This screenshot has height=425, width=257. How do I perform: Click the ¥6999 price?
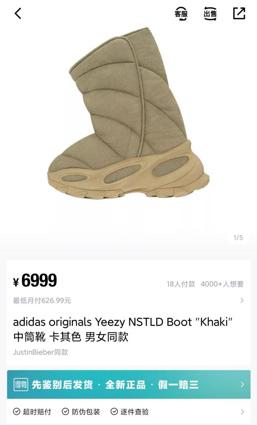pos(35,280)
